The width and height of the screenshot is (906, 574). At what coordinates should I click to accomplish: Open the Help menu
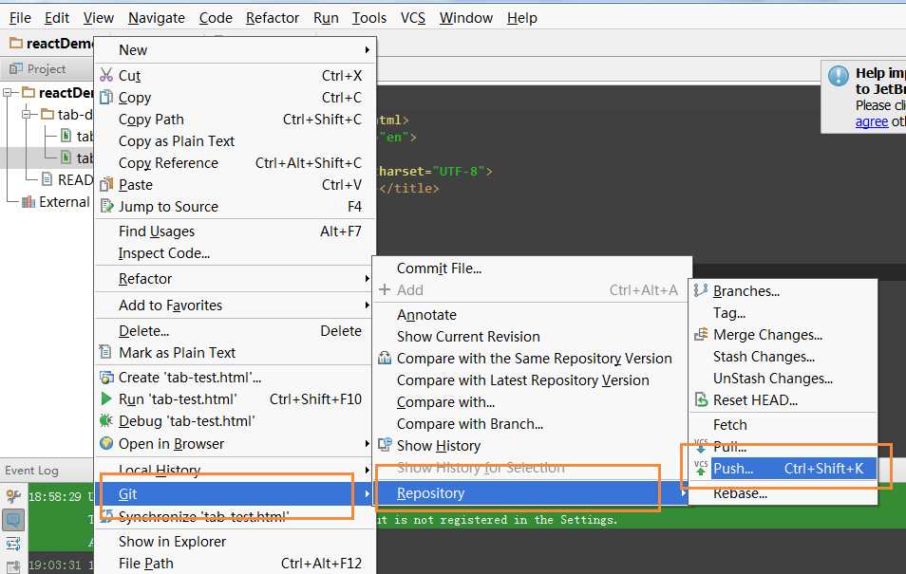522,18
